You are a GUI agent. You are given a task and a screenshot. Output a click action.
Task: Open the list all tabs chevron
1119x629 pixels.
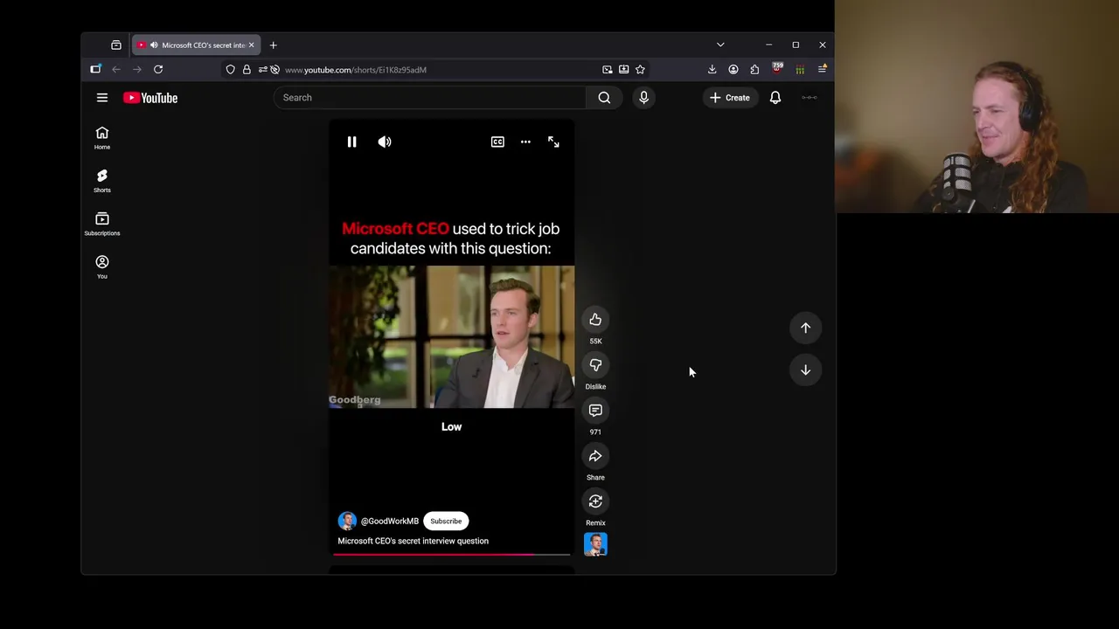720,45
